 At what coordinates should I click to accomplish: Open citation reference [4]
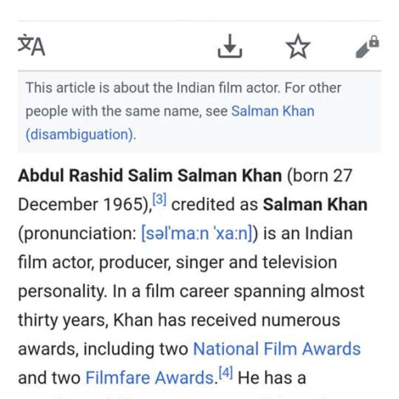[x=226, y=373]
